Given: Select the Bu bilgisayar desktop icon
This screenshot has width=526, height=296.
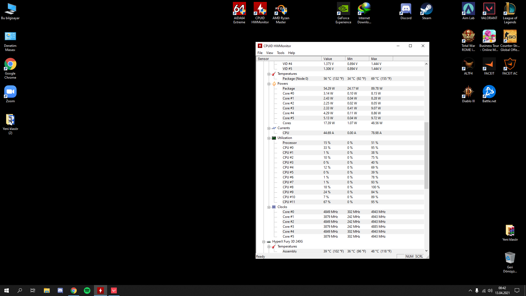Looking at the screenshot, I should [10, 11].
